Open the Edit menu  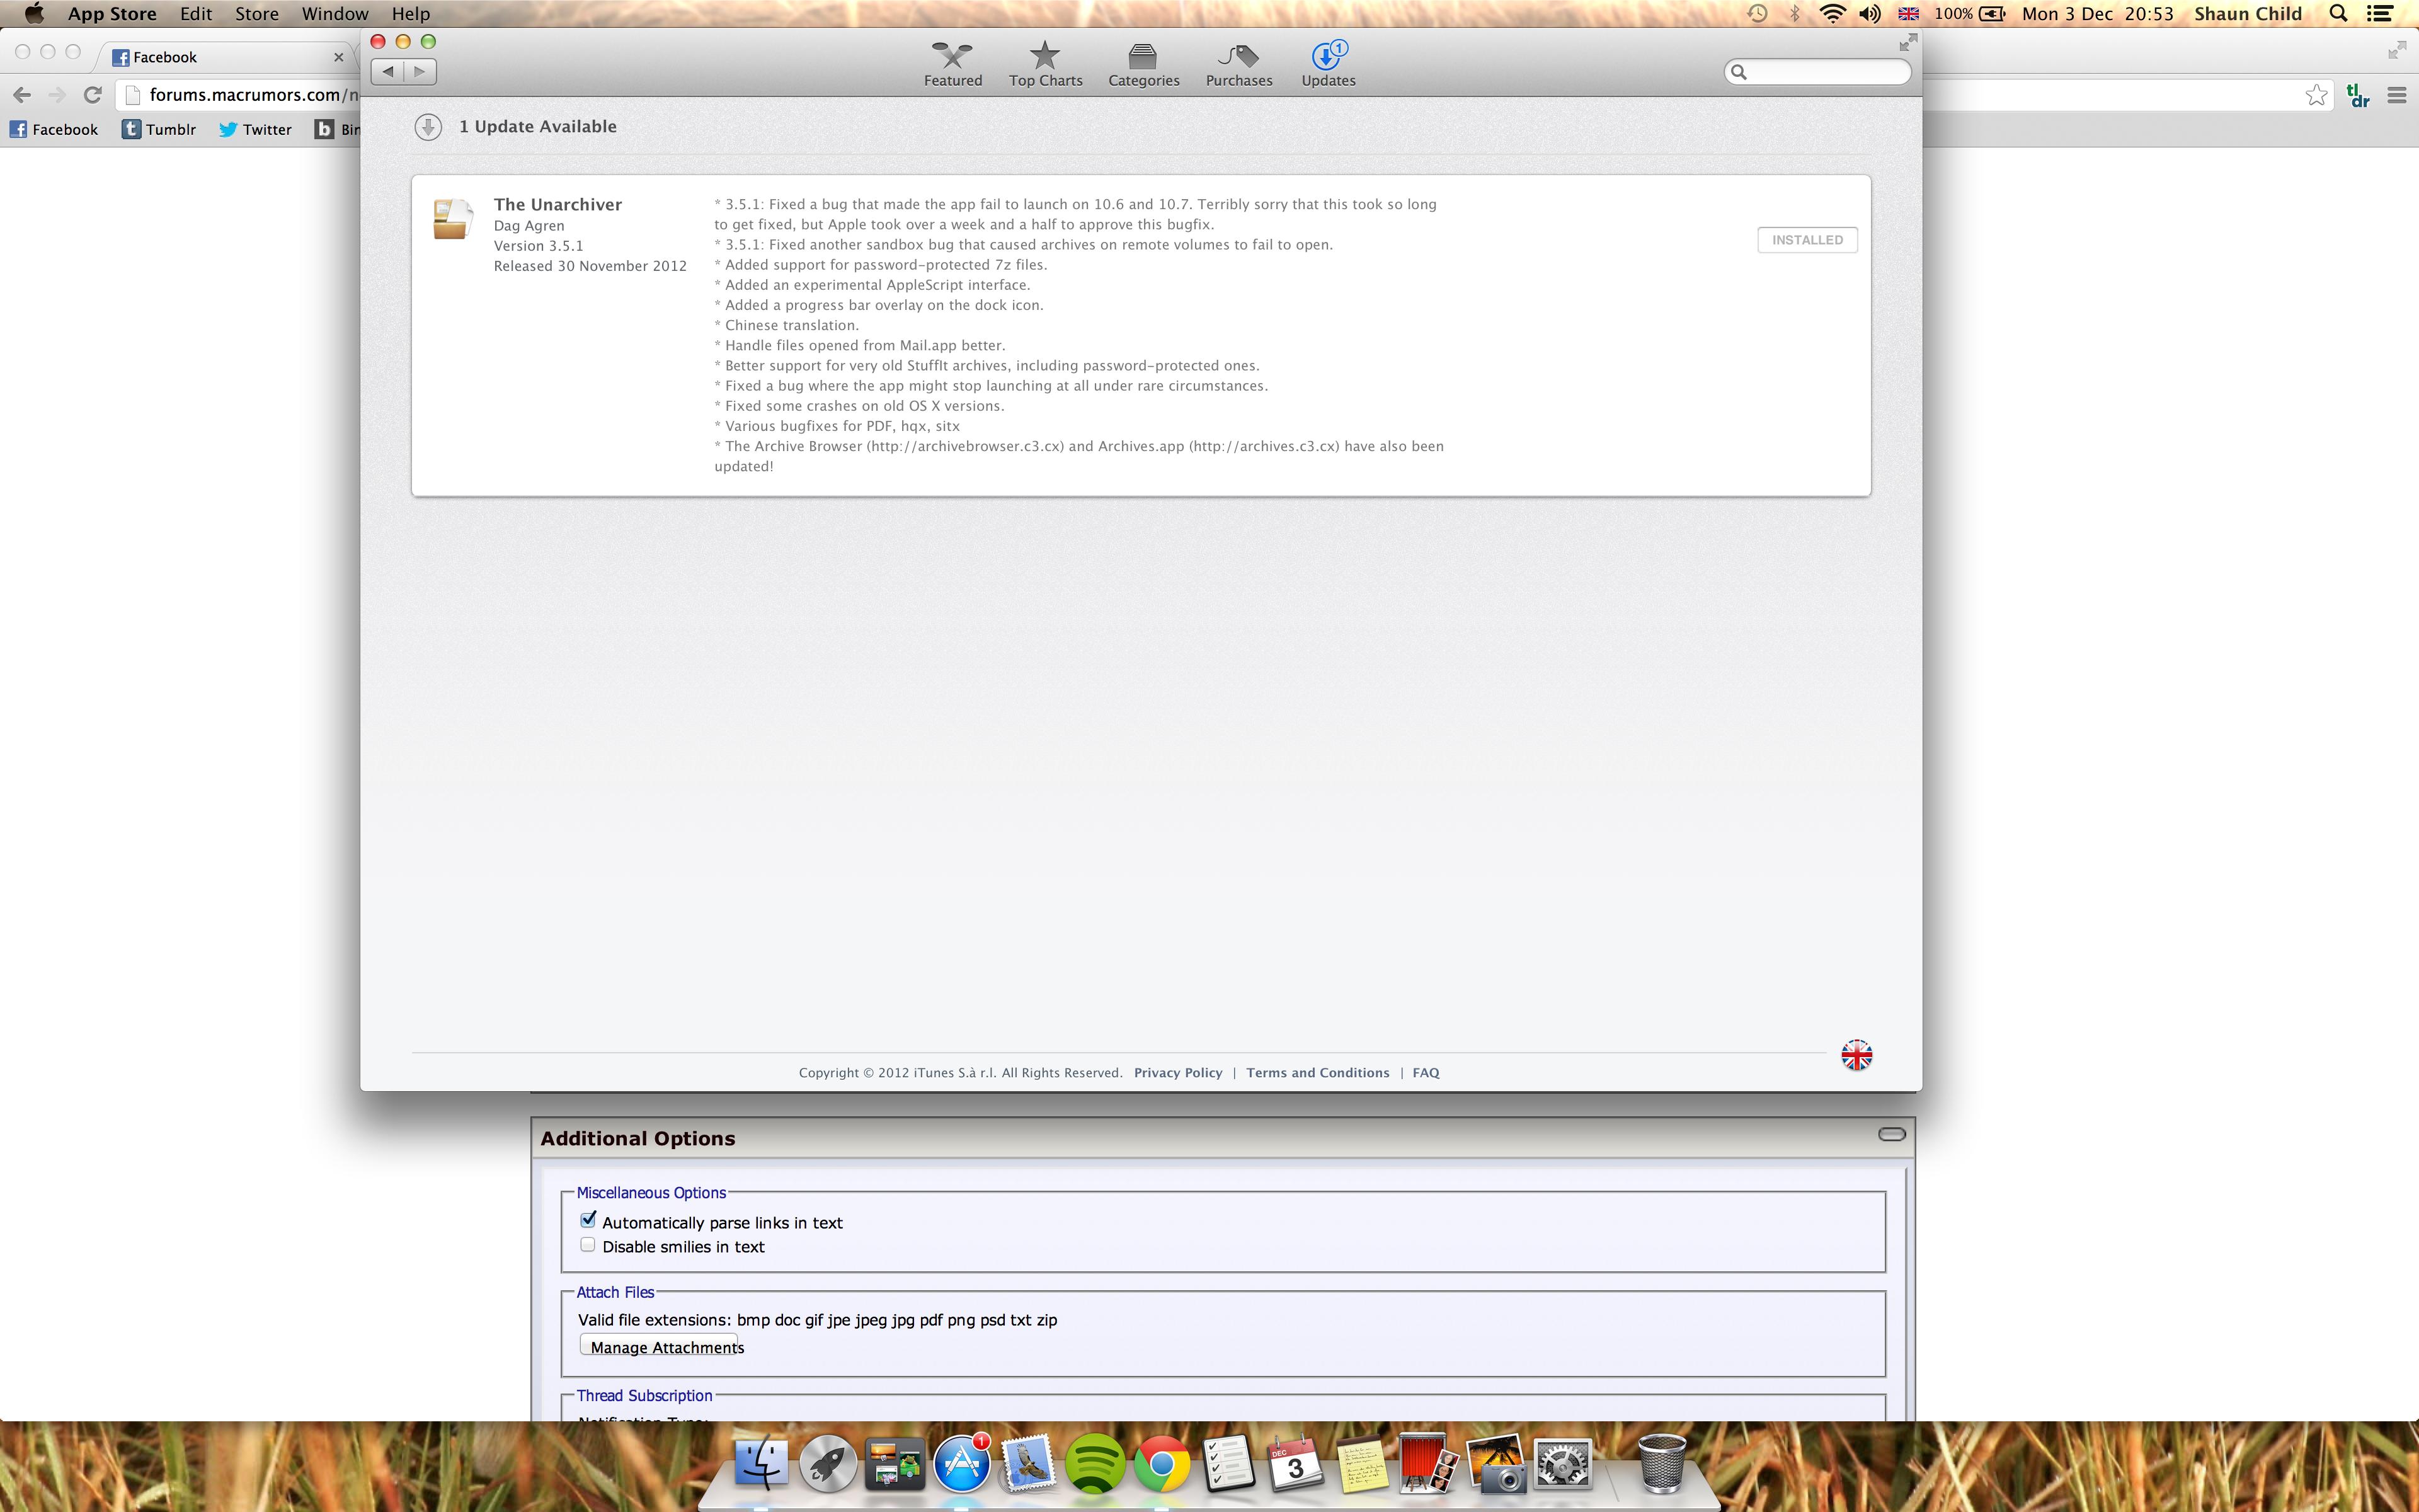point(196,14)
